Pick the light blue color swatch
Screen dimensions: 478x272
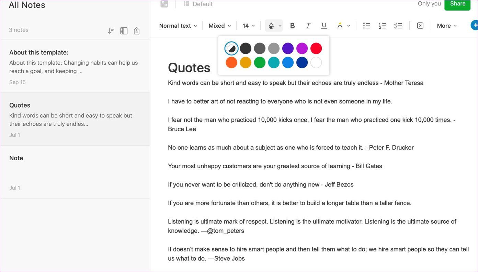coord(288,63)
